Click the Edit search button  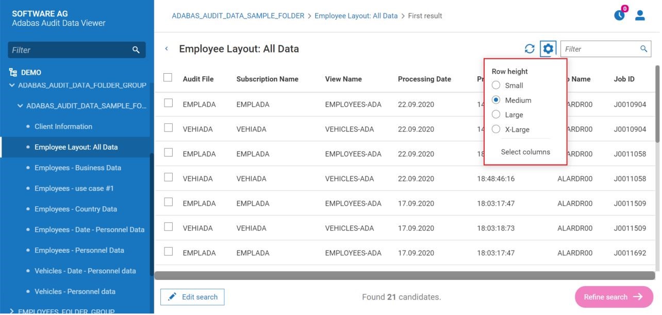point(192,297)
